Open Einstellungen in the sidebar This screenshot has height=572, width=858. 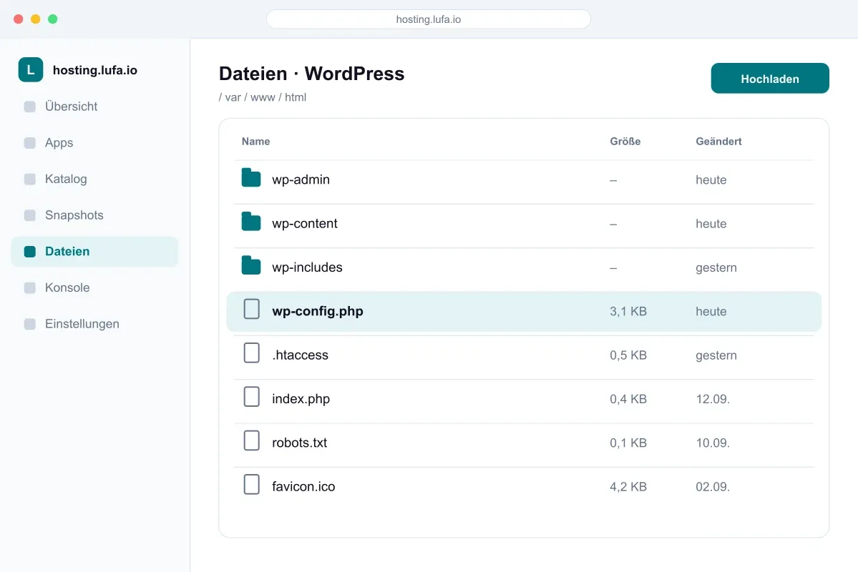[94, 324]
